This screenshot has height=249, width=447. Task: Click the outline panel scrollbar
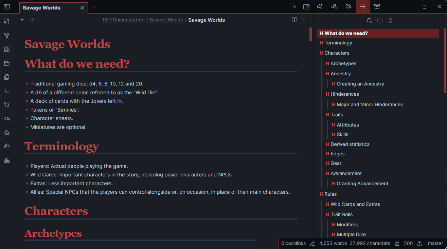point(445,61)
